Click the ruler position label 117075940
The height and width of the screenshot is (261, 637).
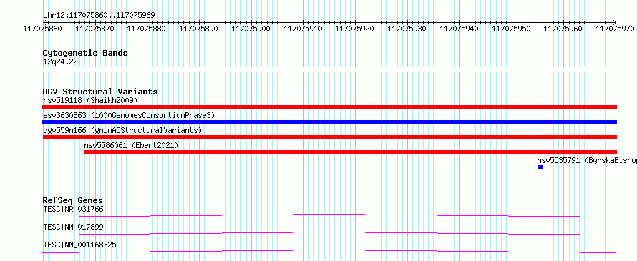[459, 29]
